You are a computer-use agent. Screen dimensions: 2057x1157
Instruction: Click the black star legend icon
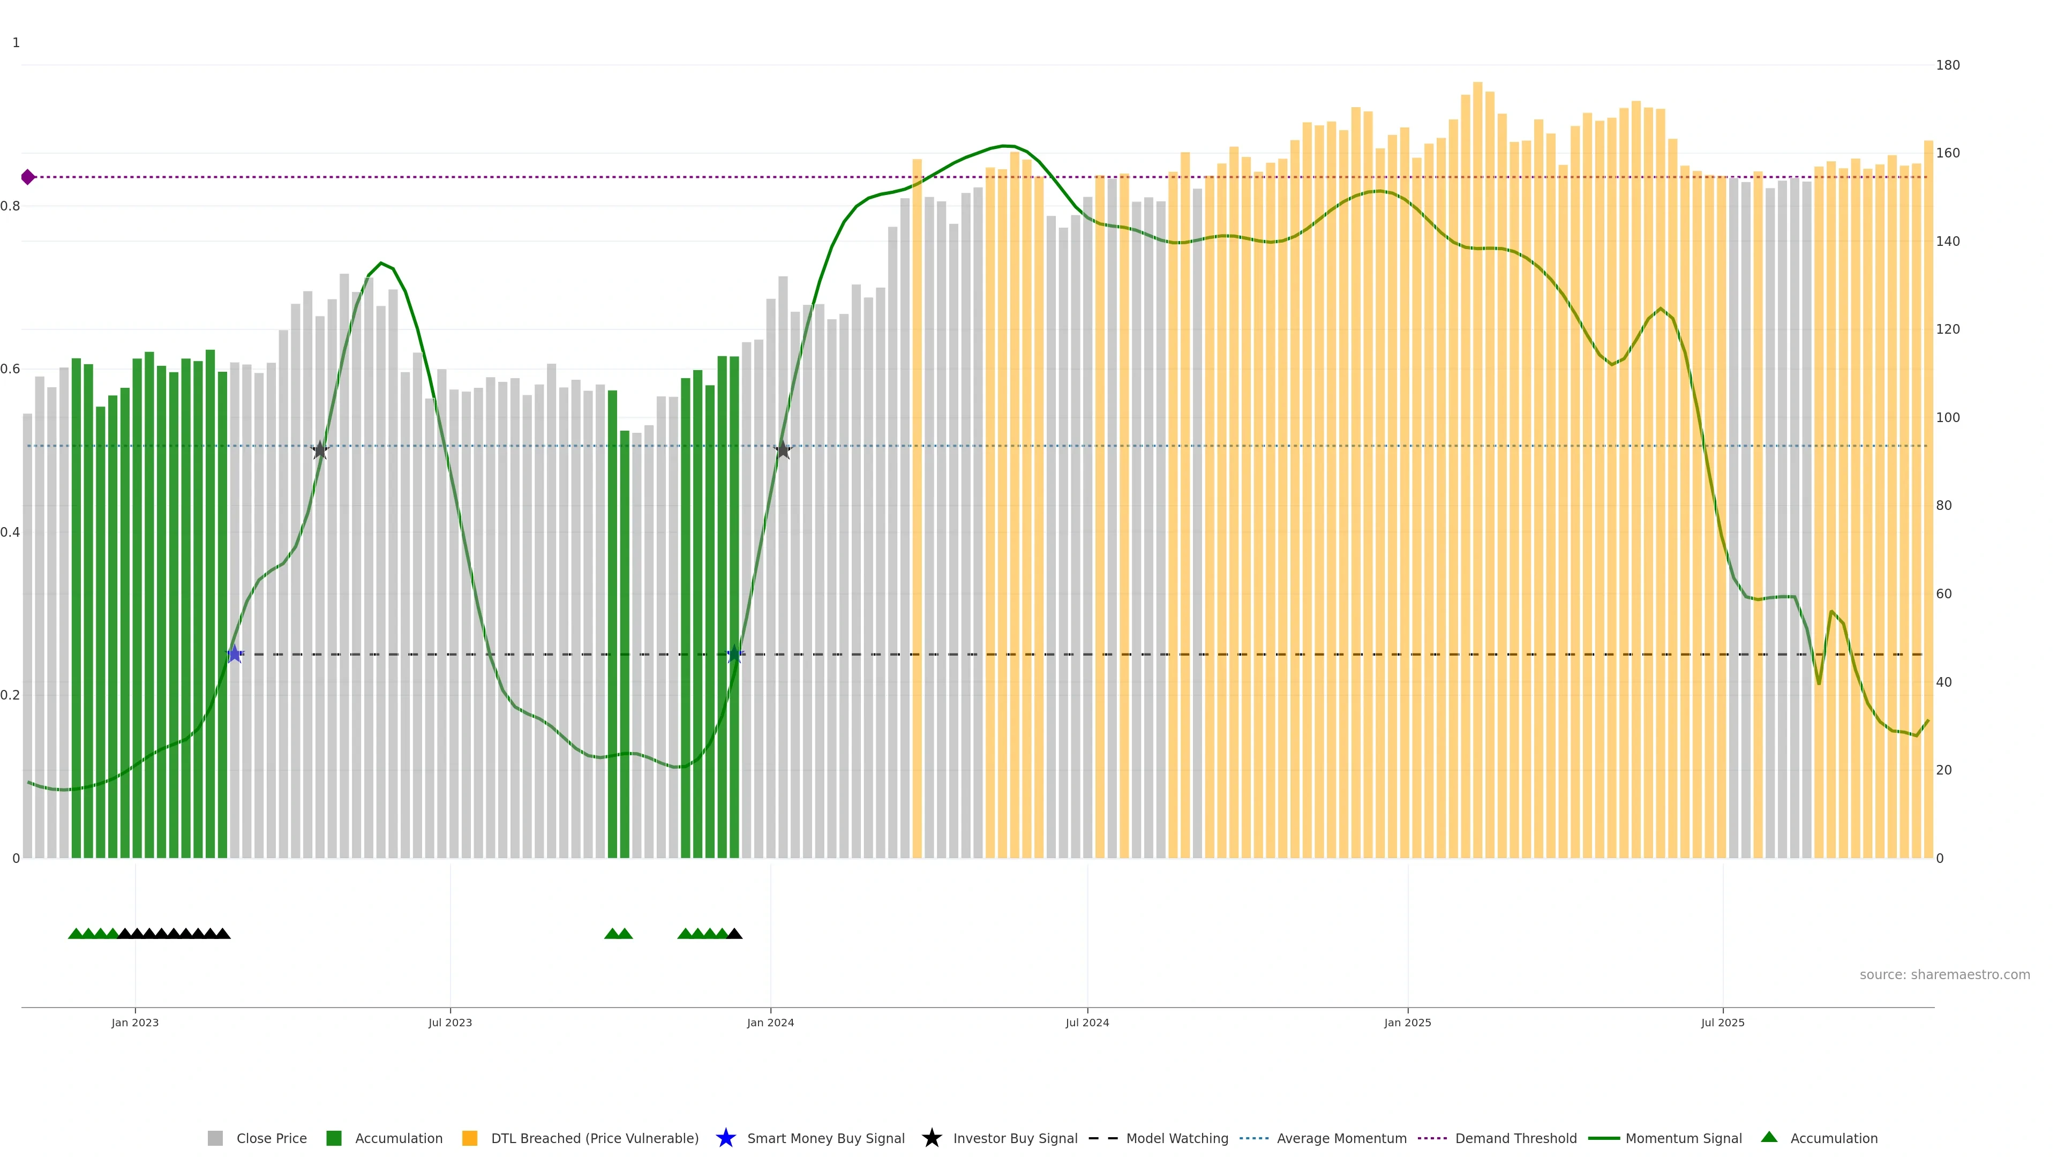pos(932,1138)
